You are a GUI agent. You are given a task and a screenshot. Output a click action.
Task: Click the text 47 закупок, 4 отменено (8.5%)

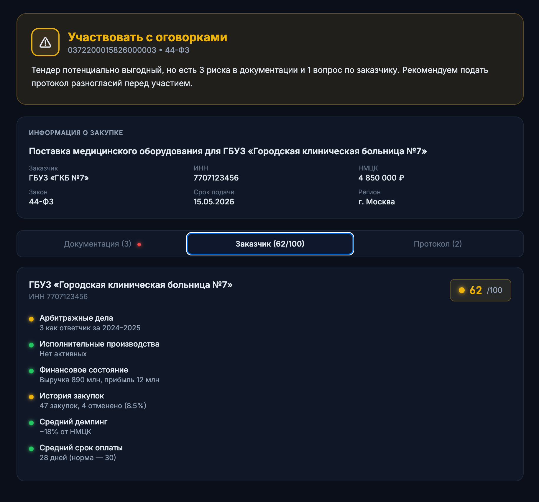coord(93,406)
